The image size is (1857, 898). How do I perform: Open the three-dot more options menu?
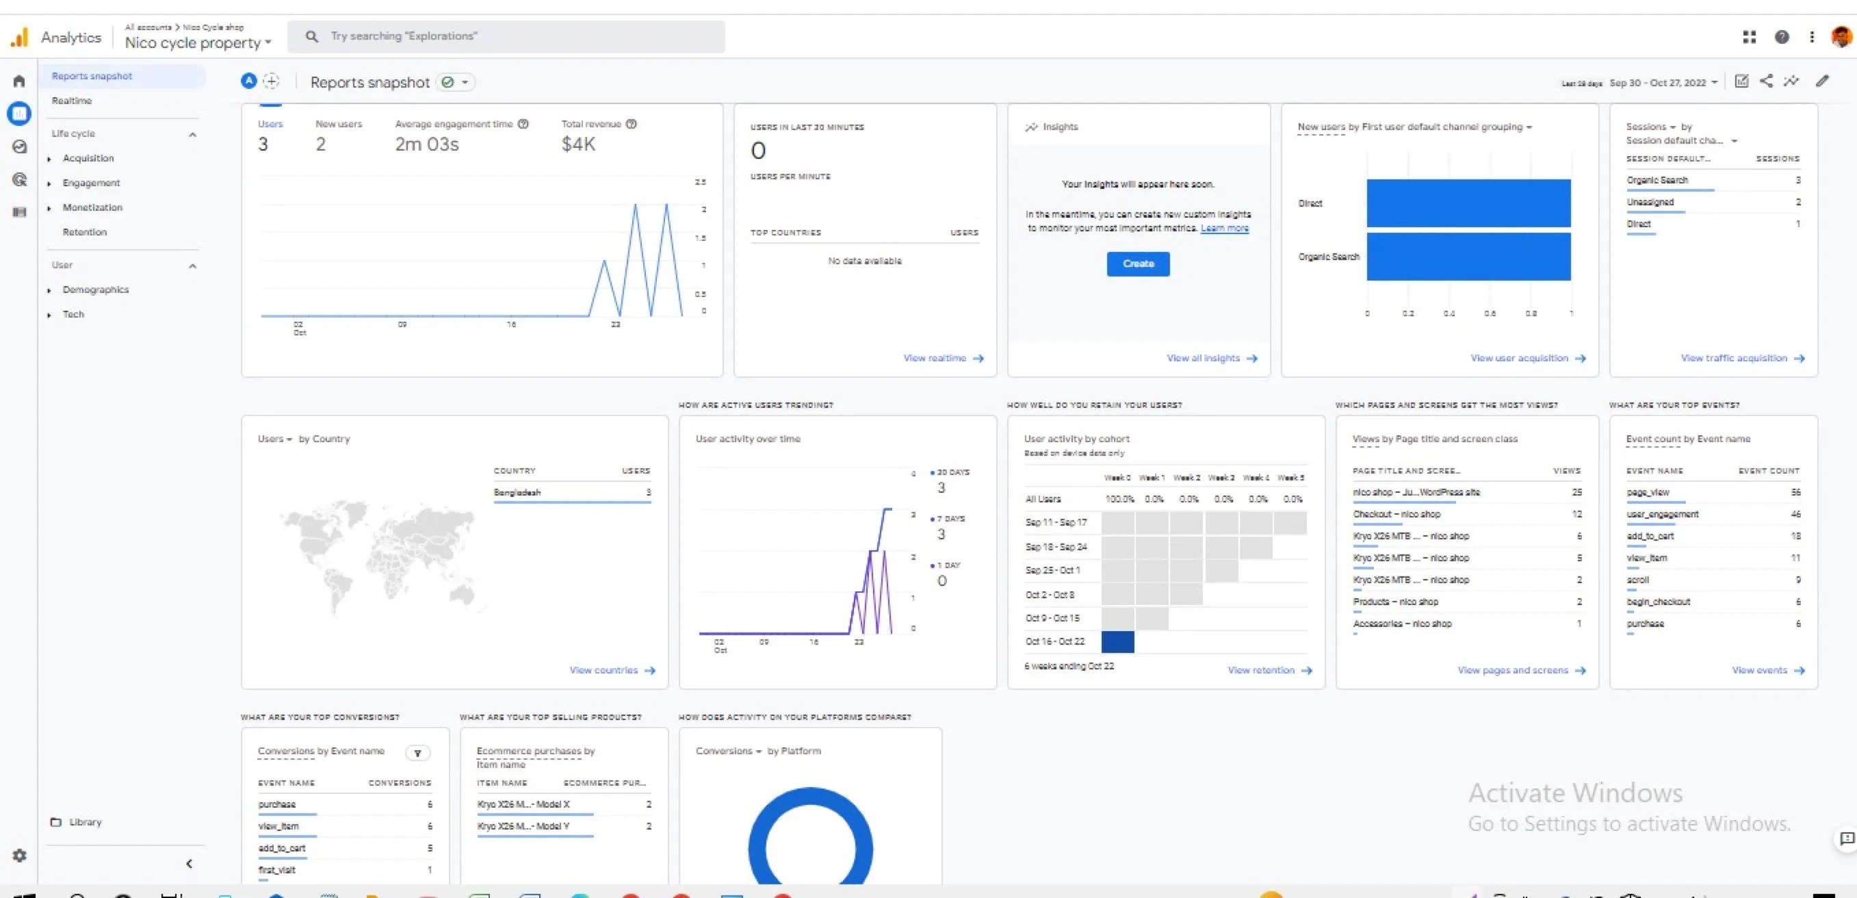1812,37
